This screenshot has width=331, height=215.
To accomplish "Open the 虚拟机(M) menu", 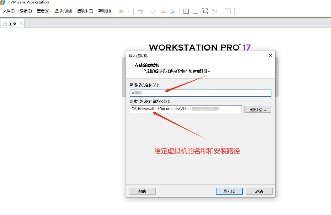I will pyautogui.click(x=63, y=11).
